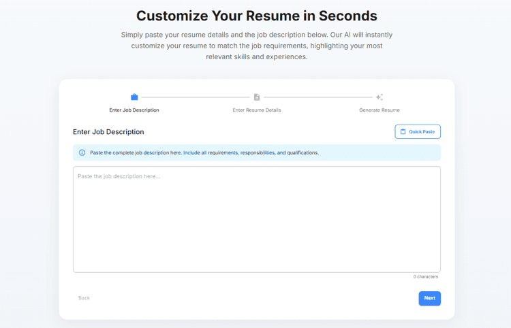The height and width of the screenshot is (328, 511).
Task: Click the blue info banner text
Action: pyautogui.click(x=204, y=152)
